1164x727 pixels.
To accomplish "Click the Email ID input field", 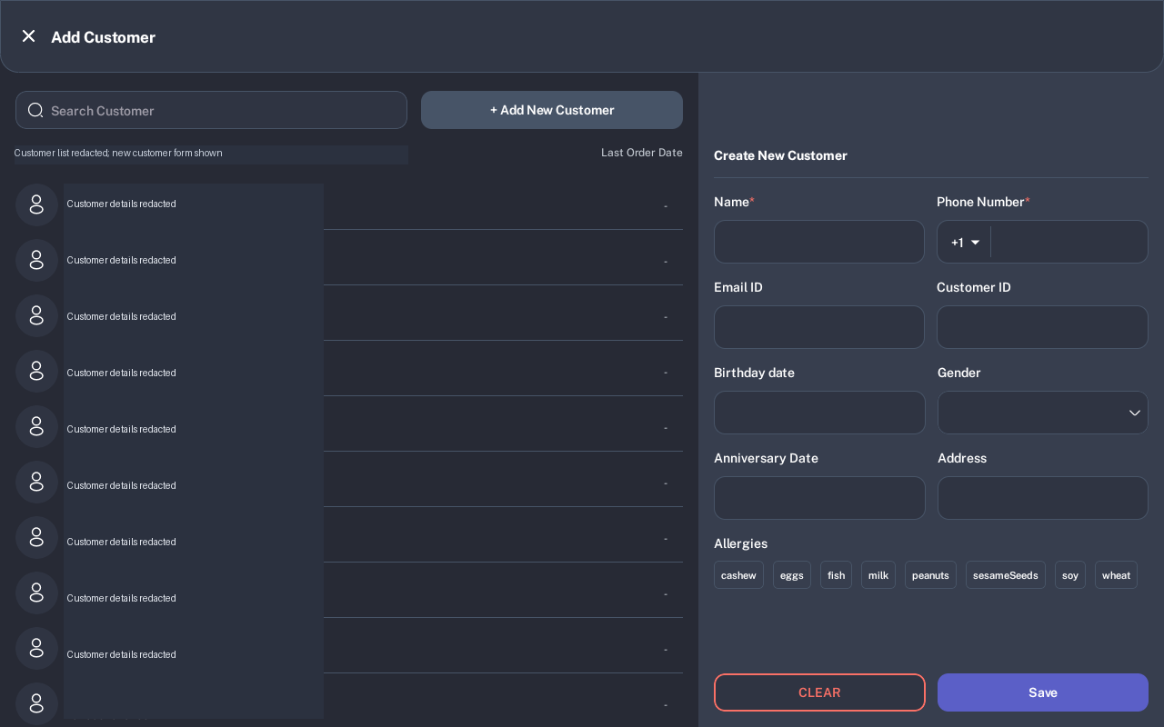I will pyautogui.click(x=819, y=327).
